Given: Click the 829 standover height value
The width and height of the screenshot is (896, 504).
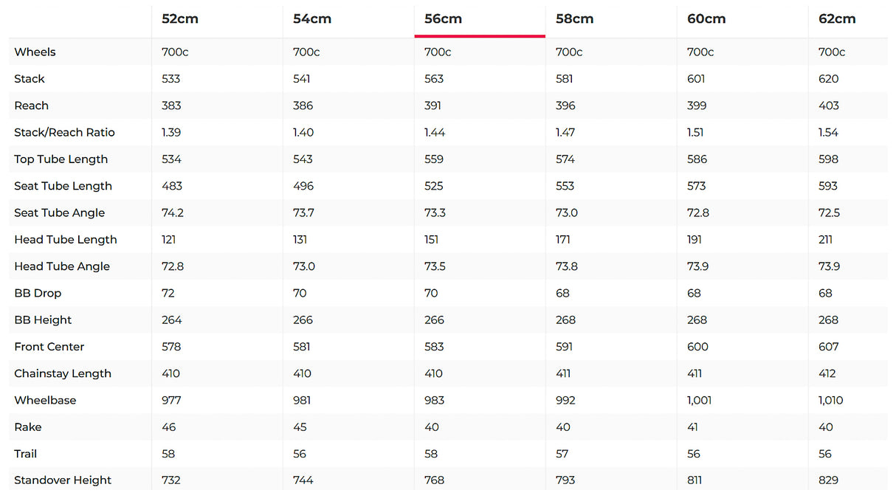Looking at the screenshot, I should pos(828,480).
